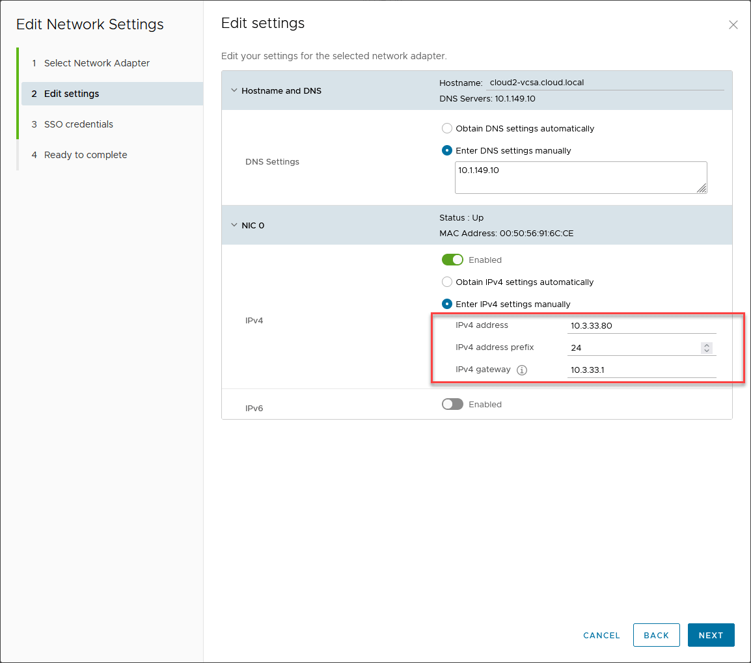Select Enter DNS settings manually
751x663 pixels.
tap(447, 151)
